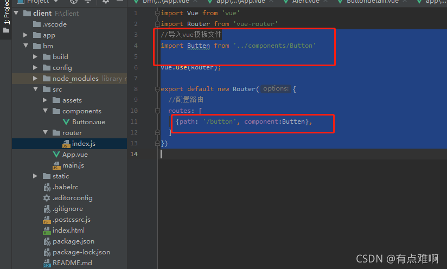The height and width of the screenshot is (269, 447).
Task: Select package.json in the project tree
Action: tap(74, 241)
